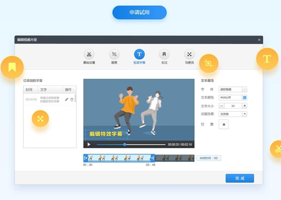Decrease 文字大小 with the minus button
Image resolution: width=281 pixels, height=200 pixels.
point(221,106)
